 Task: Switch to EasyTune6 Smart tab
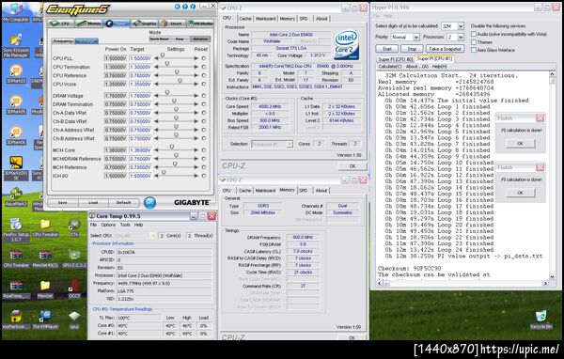pyautogui.click(x=173, y=23)
